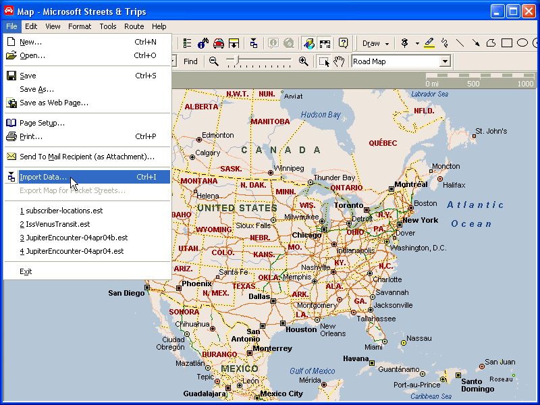The width and height of the screenshot is (540, 405).
Task: Click the Edmonton city label
Action: click(x=217, y=136)
